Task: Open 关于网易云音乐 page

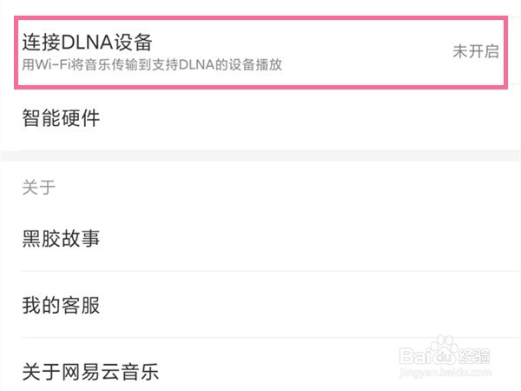Action: click(90, 374)
